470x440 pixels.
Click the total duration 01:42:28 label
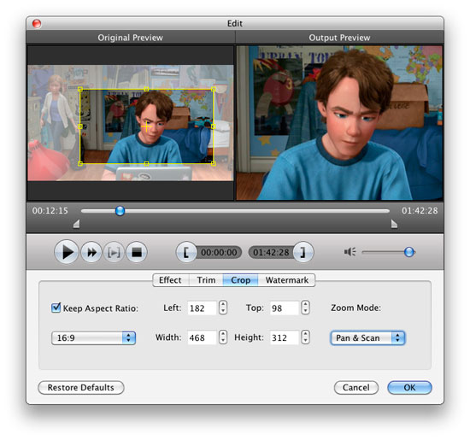[x=420, y=210]
